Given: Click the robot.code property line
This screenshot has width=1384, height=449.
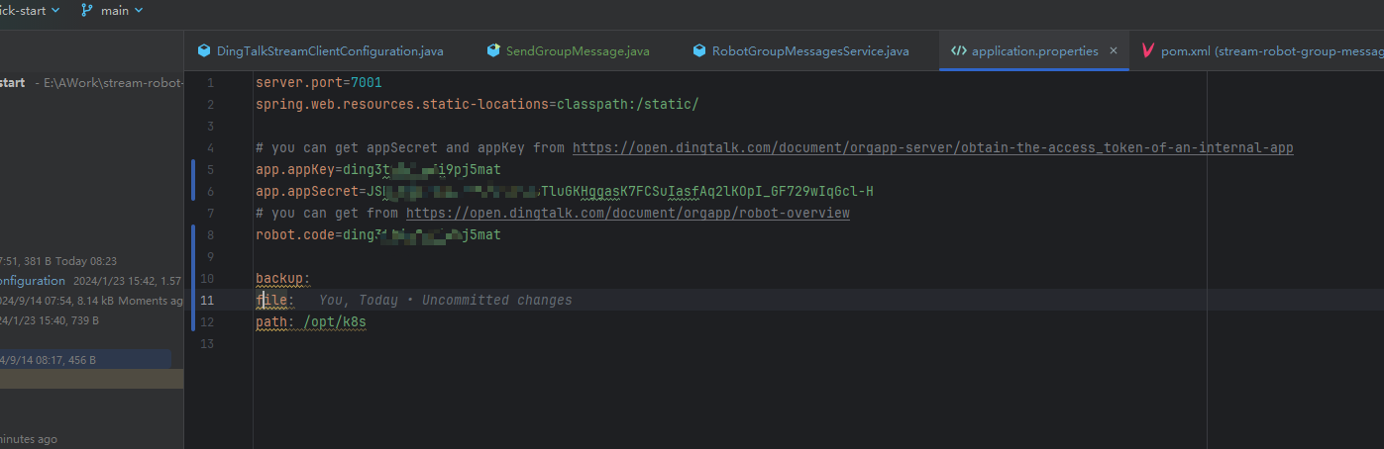Looking at the screenshot, I should 378,234.
